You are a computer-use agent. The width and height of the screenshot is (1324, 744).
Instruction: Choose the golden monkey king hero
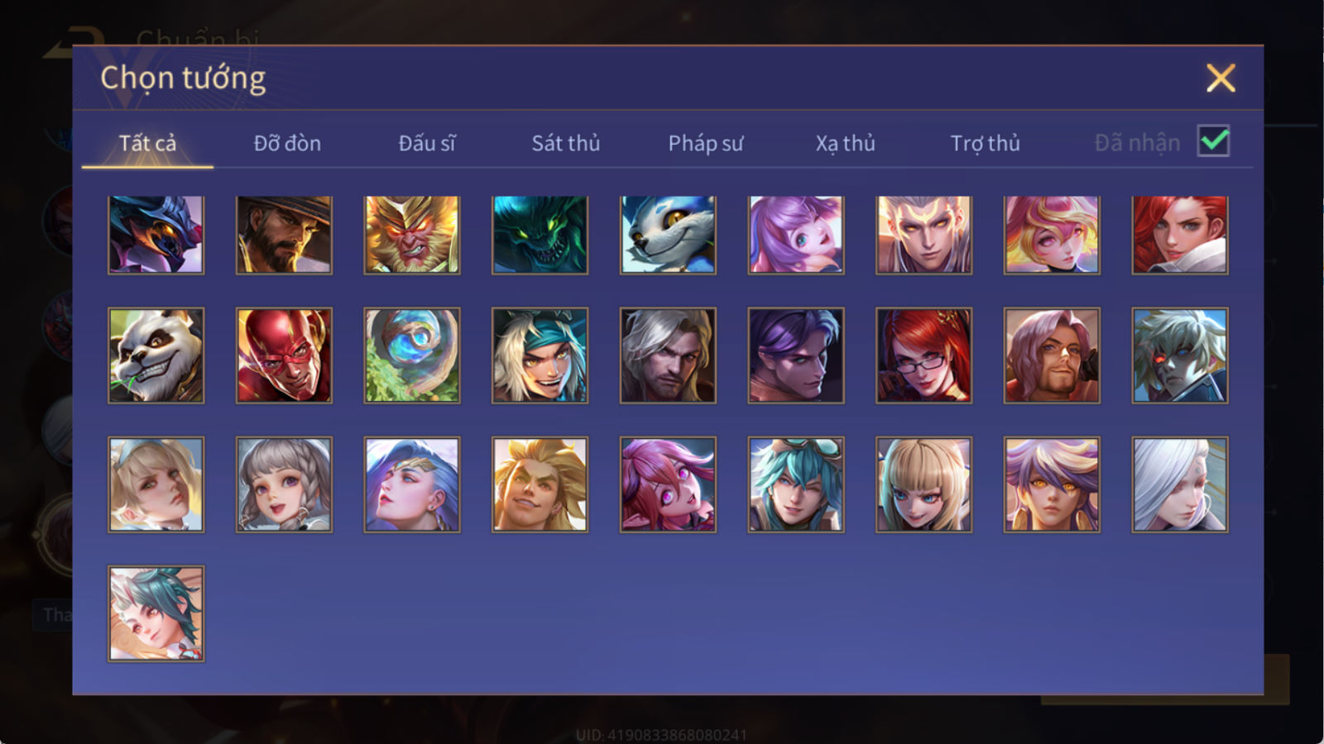(x=412, y=235)
